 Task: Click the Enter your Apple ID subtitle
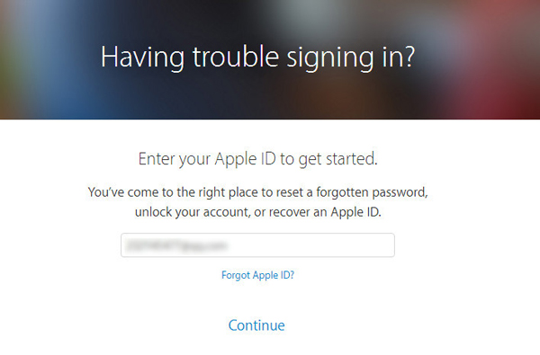[x=258, y=159]
